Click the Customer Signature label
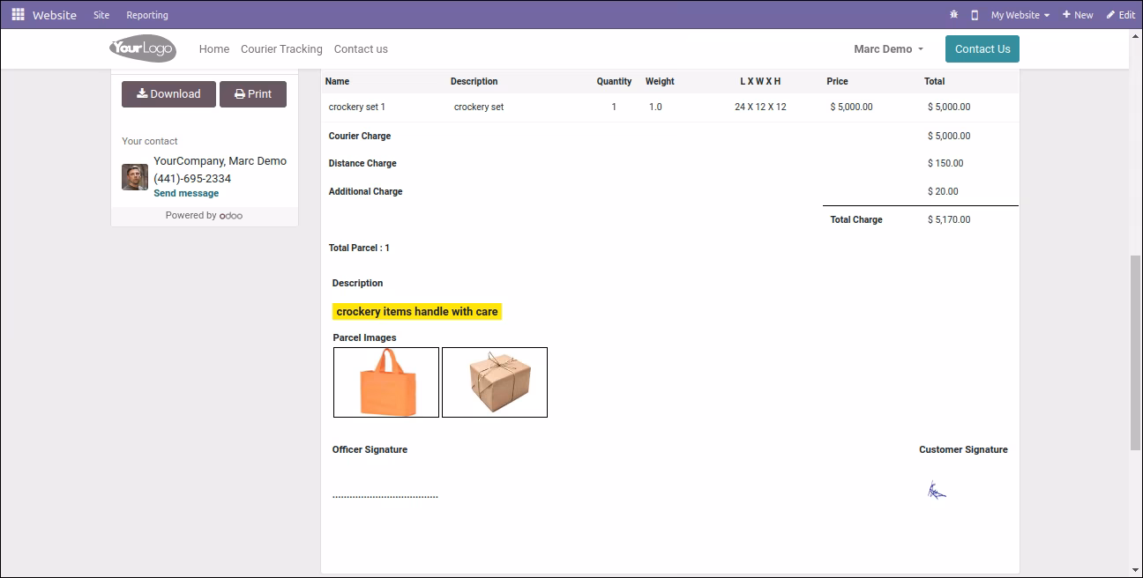The width and height of the screenshot is (1143, 578). click(x=963, y=449)
